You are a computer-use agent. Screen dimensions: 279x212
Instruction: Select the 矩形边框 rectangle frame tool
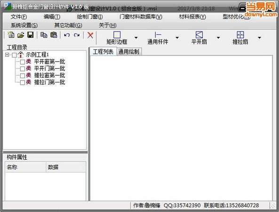[x=117, y=38]
